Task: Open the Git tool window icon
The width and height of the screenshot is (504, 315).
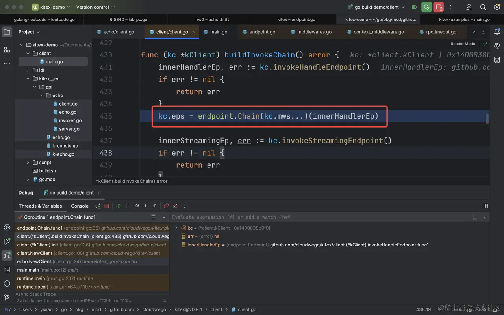Action: 7,297
